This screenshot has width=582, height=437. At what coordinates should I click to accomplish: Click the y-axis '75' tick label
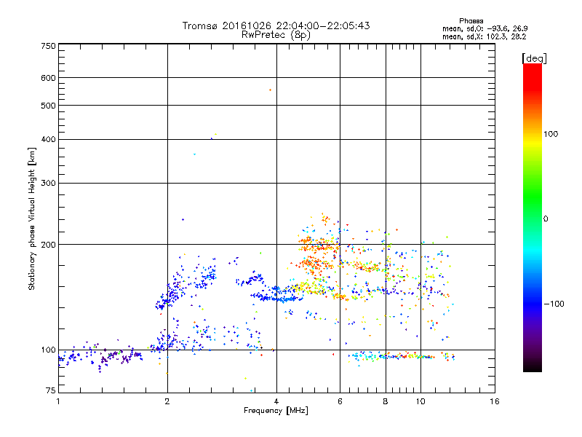pos(51,390)
